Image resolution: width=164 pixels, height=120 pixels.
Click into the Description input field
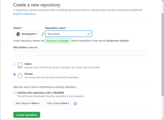81,53
